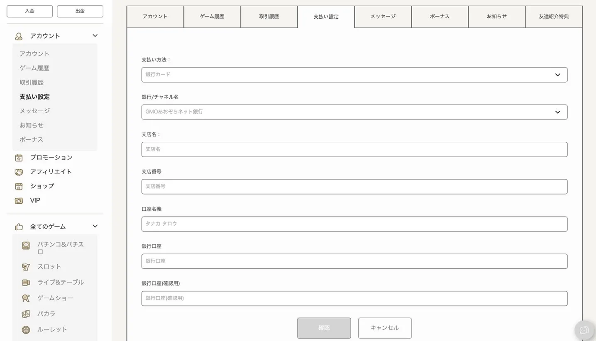Select the アフィリエイト handshake icon
Image resolution: width=596 pixels, height=341 pixels.
coord(19,172)
